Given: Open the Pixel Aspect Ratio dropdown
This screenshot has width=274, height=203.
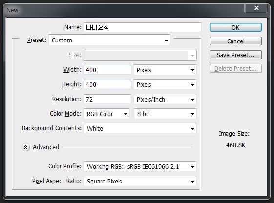Looking at the screenshot, I should (140, 182).
